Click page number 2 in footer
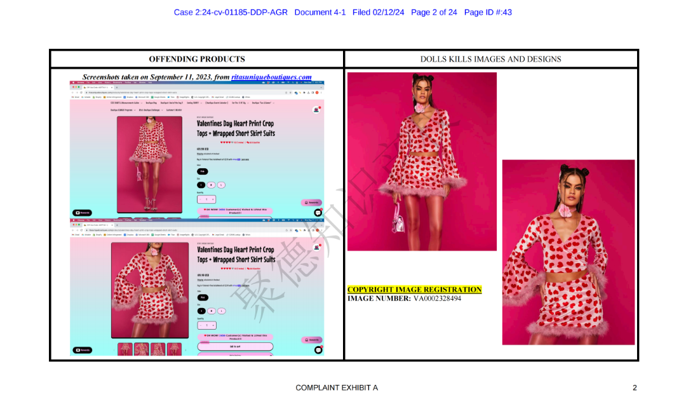The height and width of the screenshot is (416, 686). click(635, 387)
